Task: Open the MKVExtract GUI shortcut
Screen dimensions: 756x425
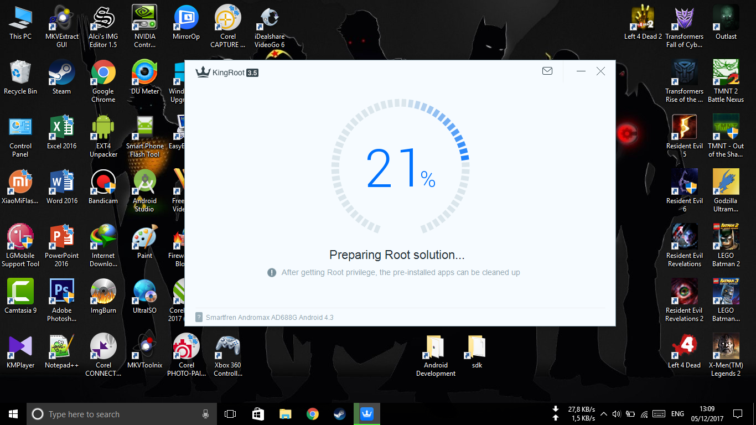Action: (x=62, y=27)
